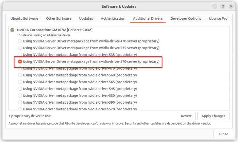238x142 pixels.
Task: Choose the nvidia-driver-545 radio option
Action: (x=20, y=89)
